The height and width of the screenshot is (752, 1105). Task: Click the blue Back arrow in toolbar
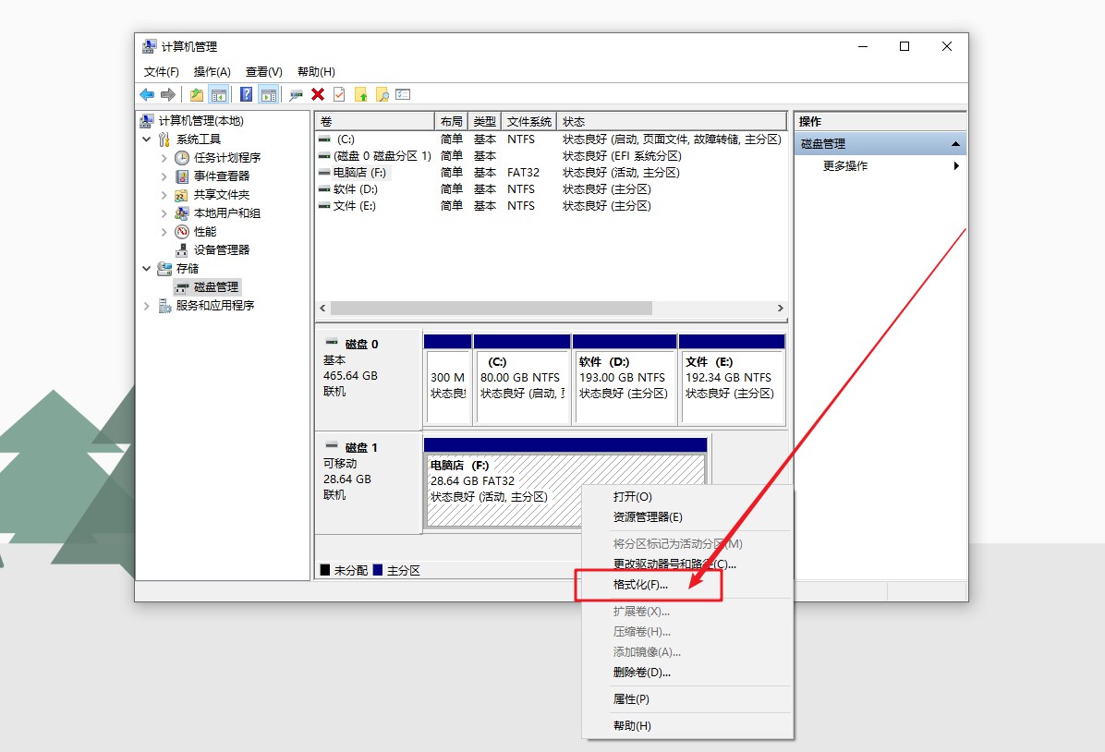[x=147, y=94]
